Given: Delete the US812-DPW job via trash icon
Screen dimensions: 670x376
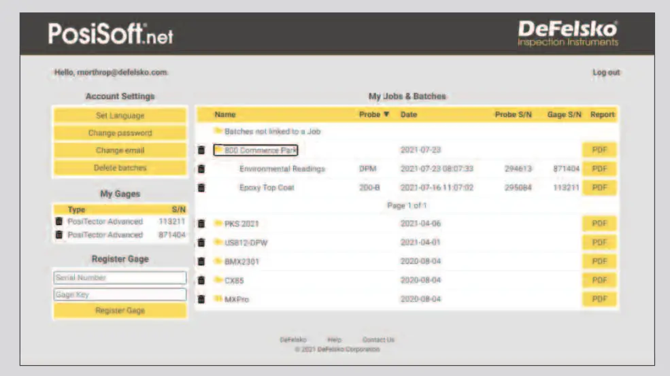Looking at the screenshot, I should (x=201, y=242).
